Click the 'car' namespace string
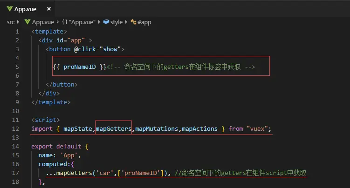The image size is (350, 188). tap(104, 173)
